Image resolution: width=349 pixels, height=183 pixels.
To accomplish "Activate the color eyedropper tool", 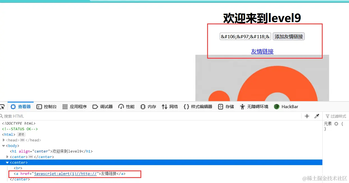I will (x=317, y=116).
